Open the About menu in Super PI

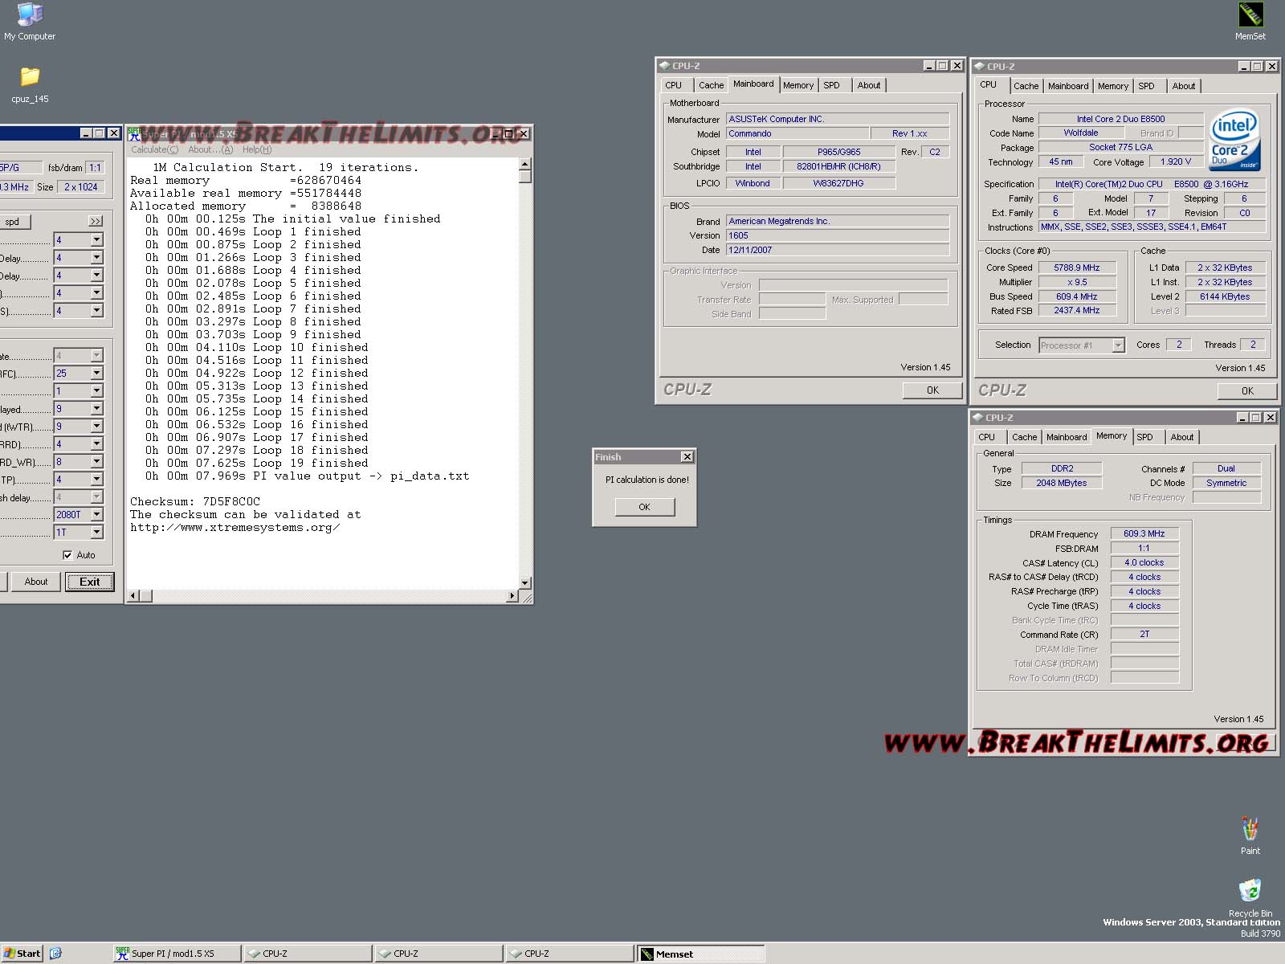[x=210, y=149]
